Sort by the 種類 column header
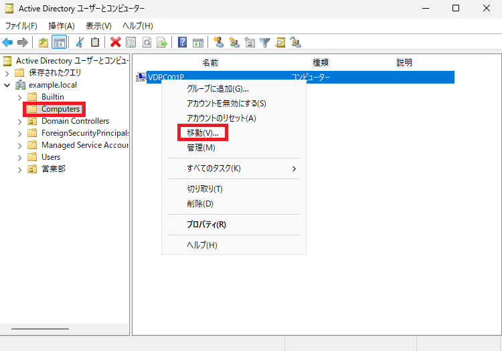This screenshot has width=502, height=351. point(321,62)
